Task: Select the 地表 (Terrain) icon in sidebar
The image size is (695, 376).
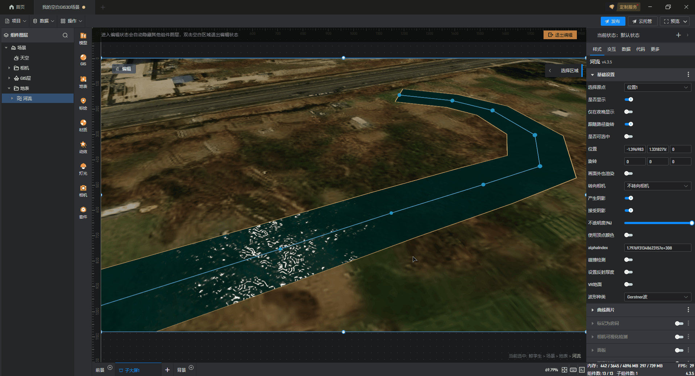Action: tap(83, 82)
